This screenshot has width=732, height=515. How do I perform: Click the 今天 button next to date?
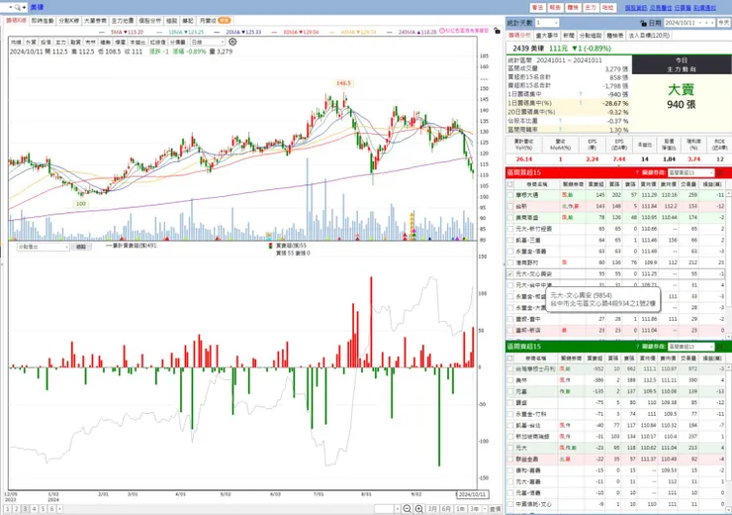click(724, 23)
